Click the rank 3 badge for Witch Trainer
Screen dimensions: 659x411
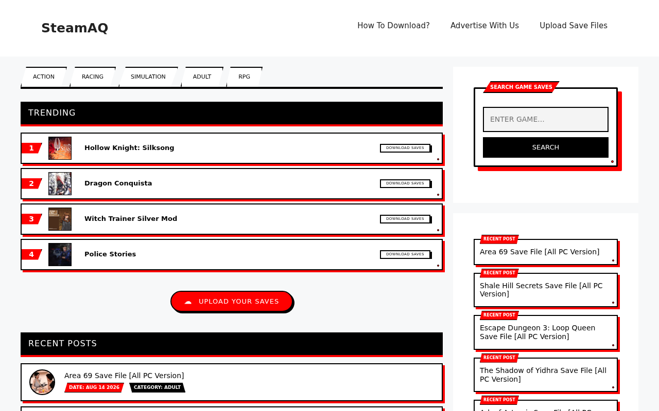[x=31, y=219]
